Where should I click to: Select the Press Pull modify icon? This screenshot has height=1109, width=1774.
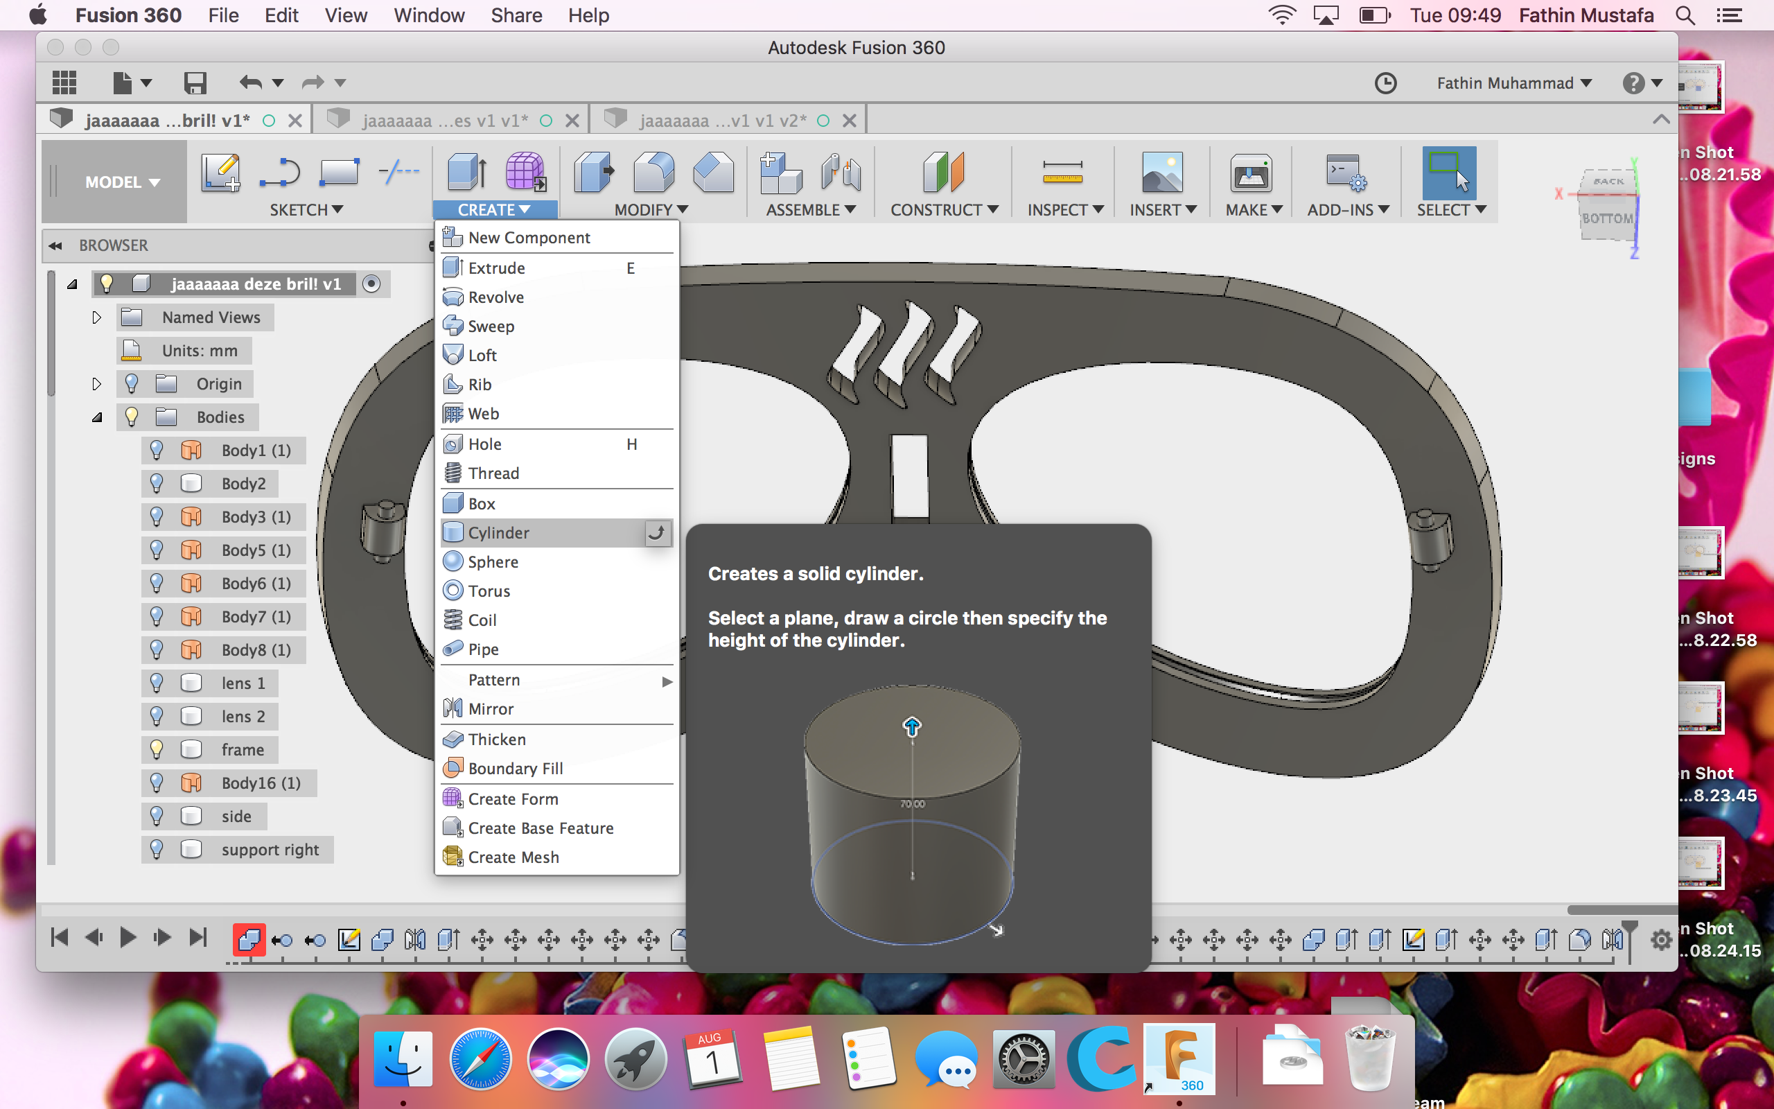tap(594, 173)
